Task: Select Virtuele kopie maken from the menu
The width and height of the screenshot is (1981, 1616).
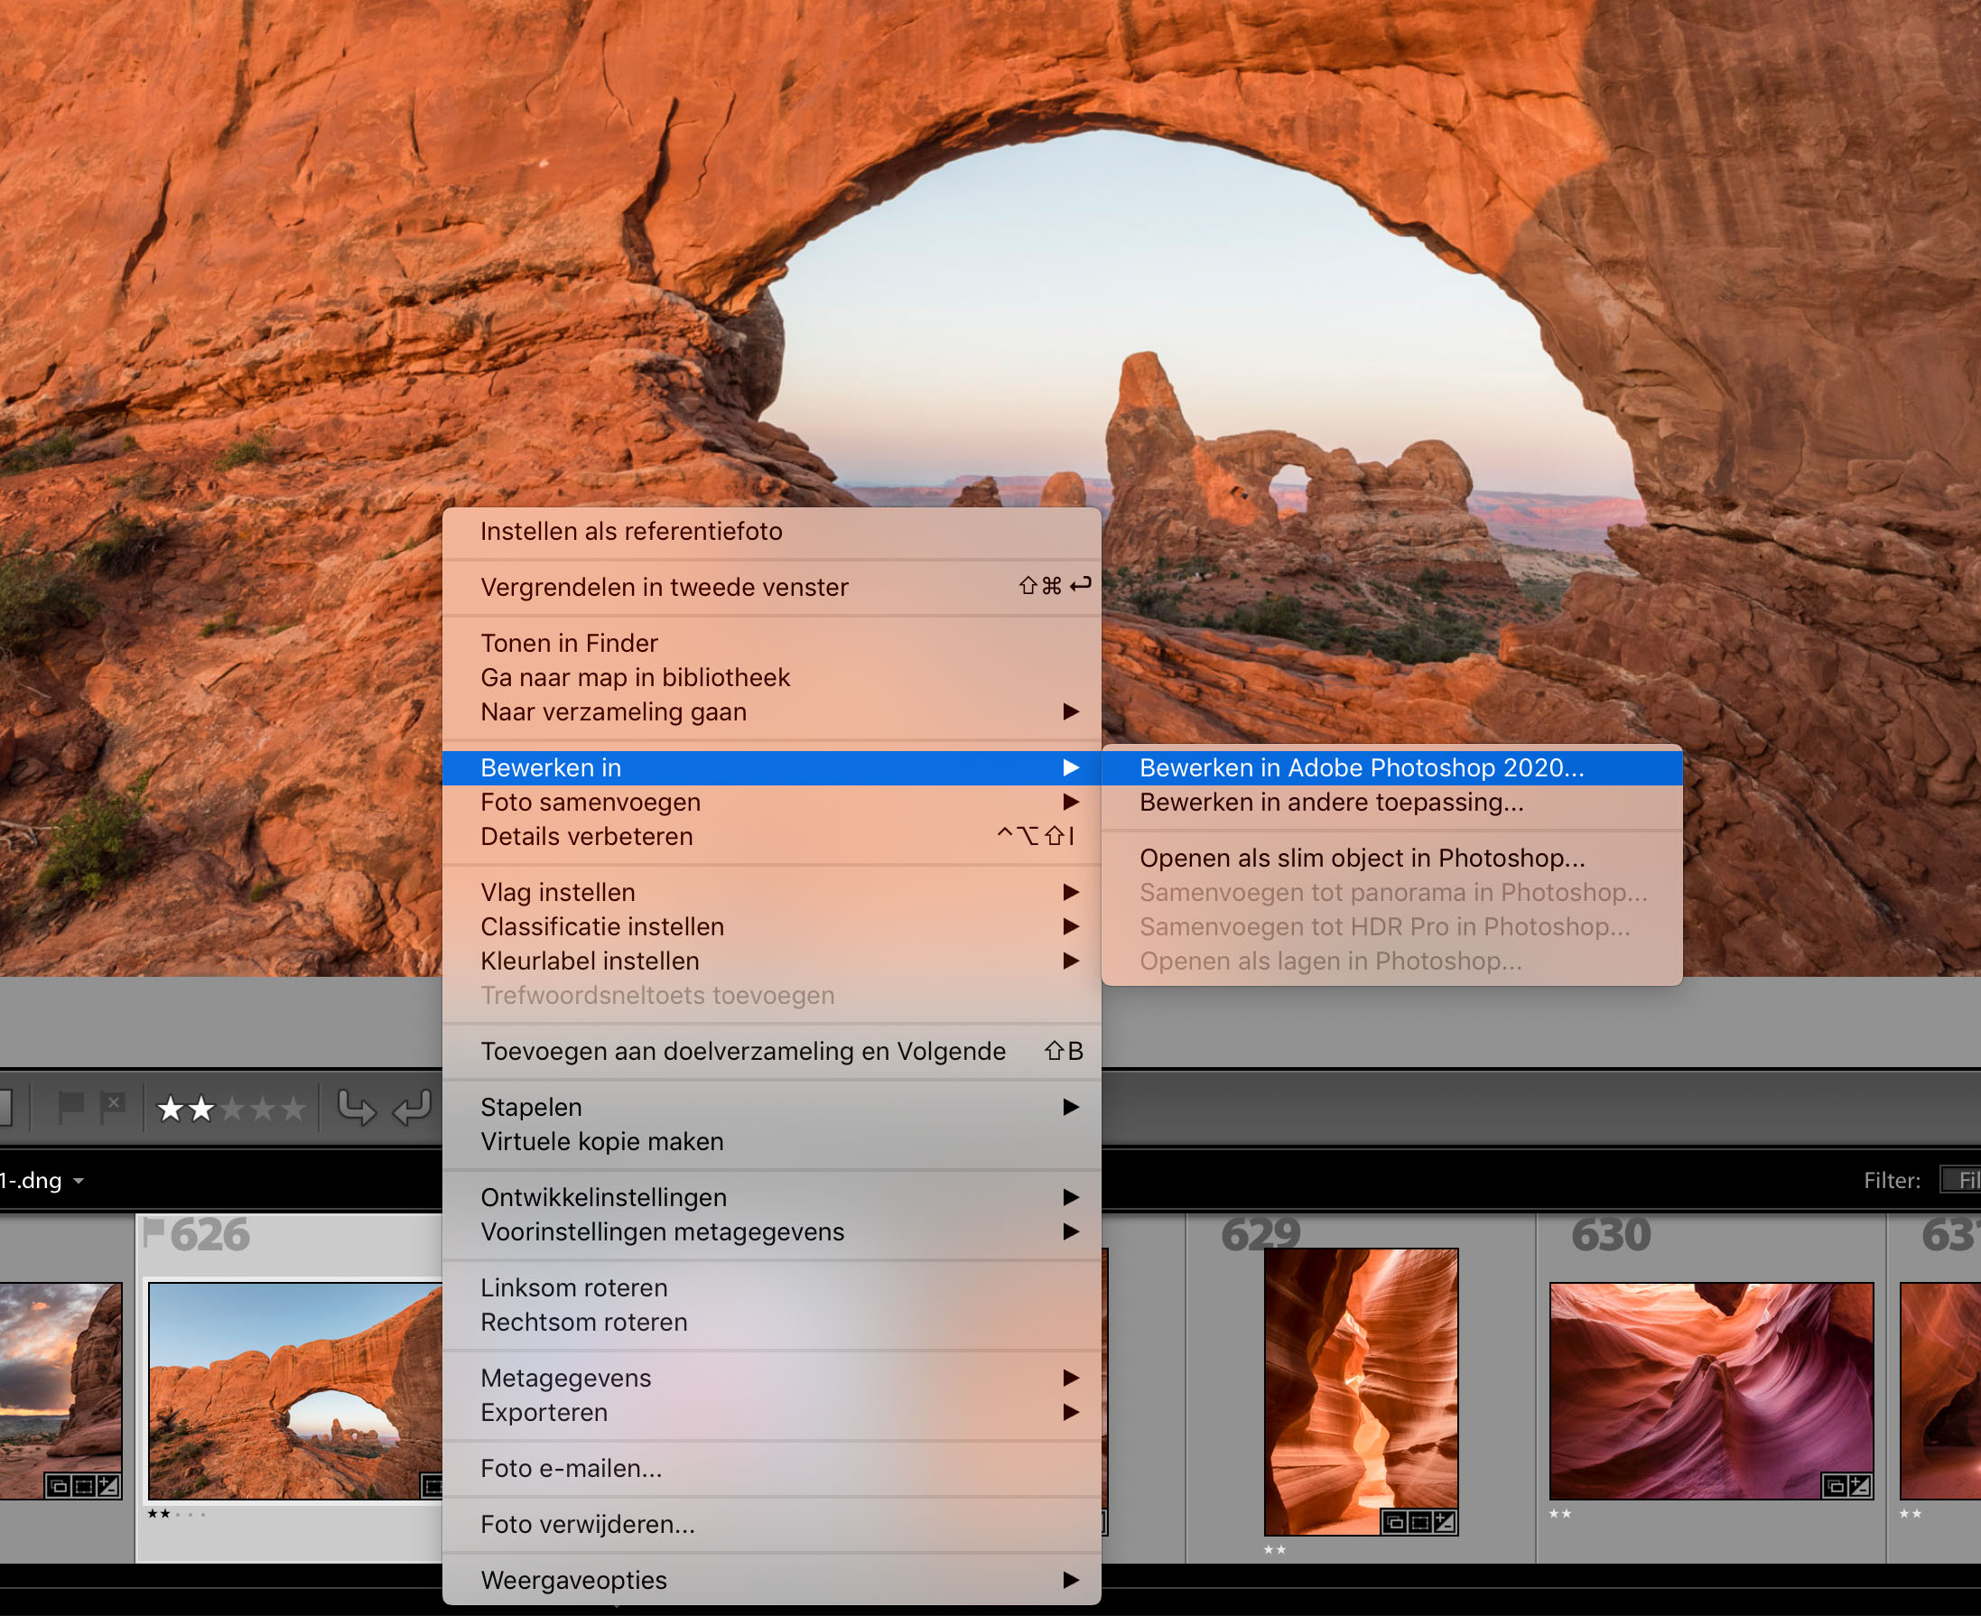Action: tap(601, 1141)
